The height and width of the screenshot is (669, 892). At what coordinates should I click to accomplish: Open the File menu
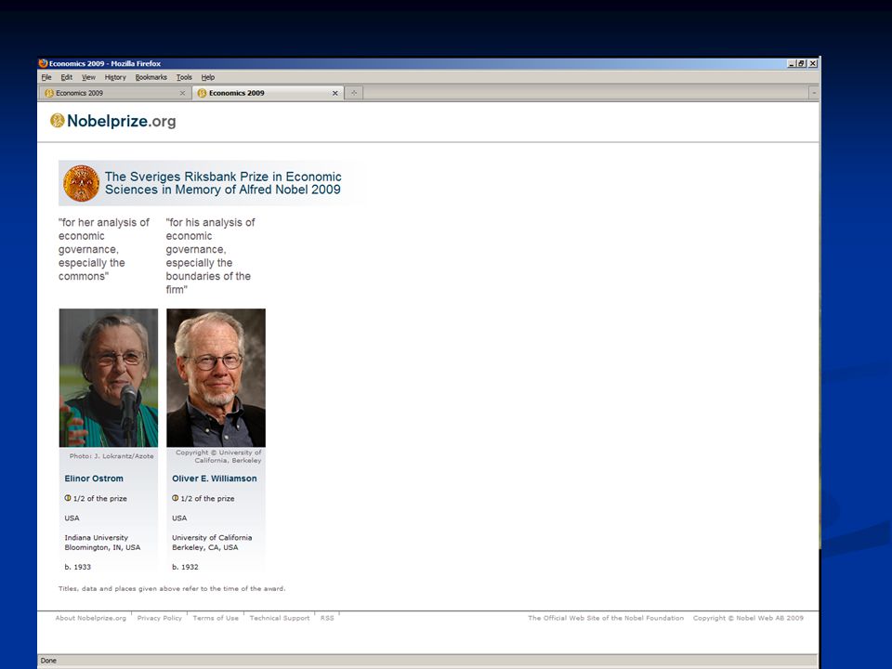point(46,77)
